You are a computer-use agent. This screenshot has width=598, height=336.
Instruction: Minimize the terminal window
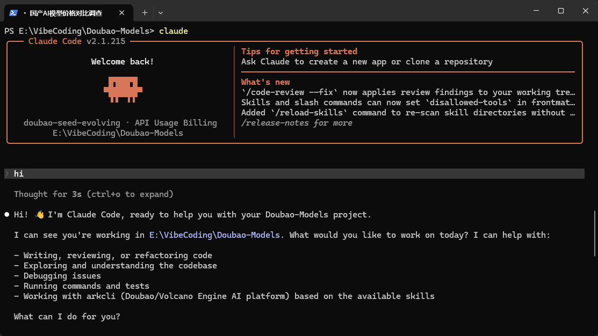pos(536,11)
